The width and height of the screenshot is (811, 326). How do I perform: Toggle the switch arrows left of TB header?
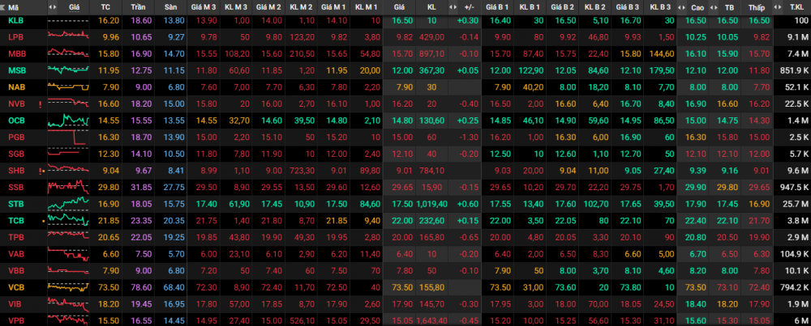coord(714,7)
